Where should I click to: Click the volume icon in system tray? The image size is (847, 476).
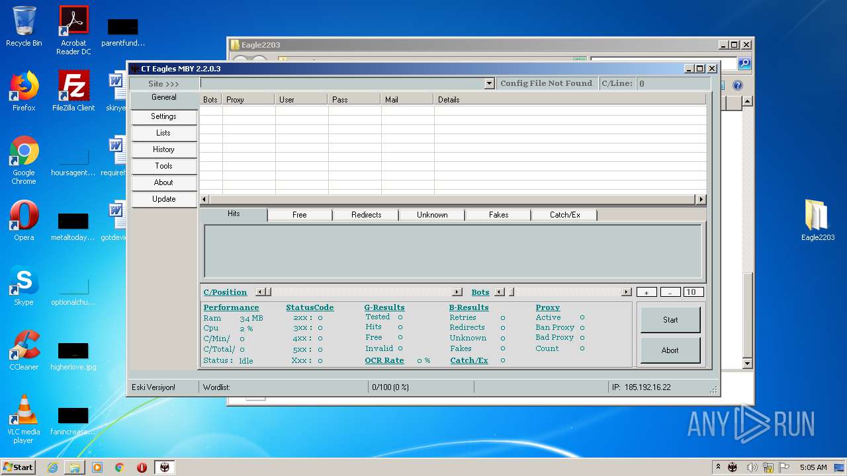click(x=752, y=467)
